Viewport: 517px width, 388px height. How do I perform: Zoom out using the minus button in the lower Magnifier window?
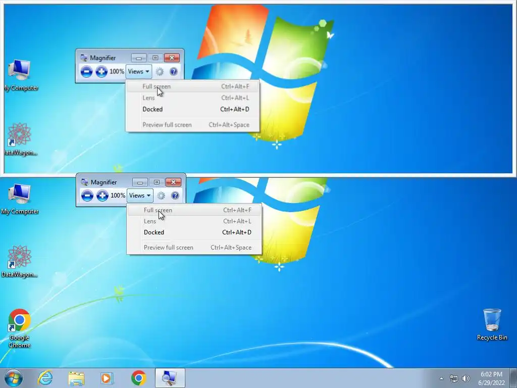pyautogui.click(x=87, y=196)
